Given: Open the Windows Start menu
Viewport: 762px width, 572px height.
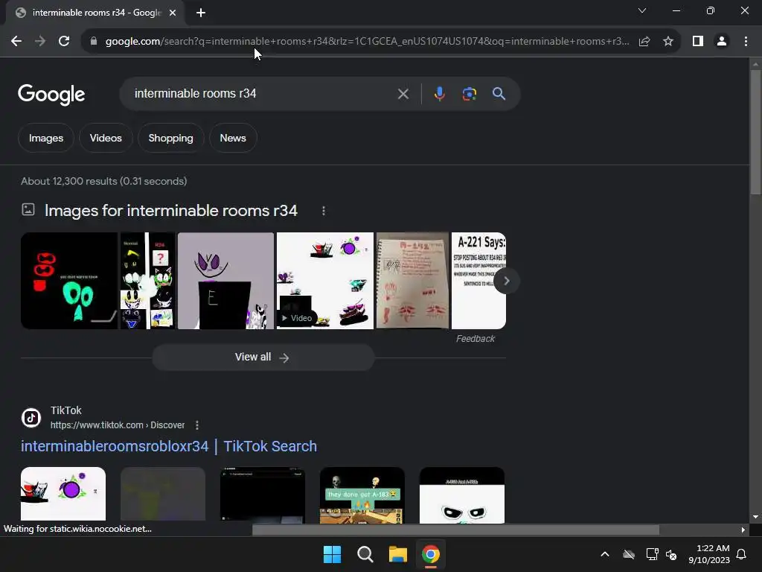Looking at the screenshot, I should [x=333, y=554].
